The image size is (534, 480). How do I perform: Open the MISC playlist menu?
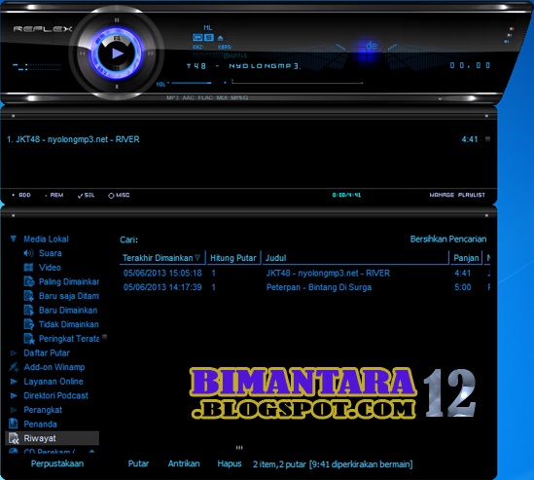pos(119,196)
